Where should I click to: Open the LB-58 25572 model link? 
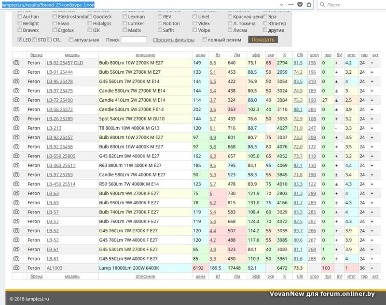pos(60,109)
